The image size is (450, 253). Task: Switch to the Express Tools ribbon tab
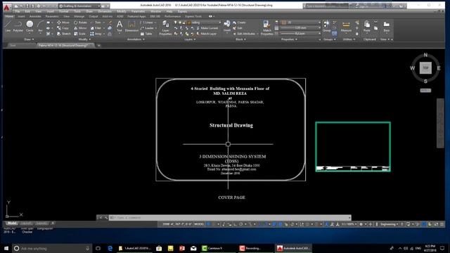click(x=193, y=16)
